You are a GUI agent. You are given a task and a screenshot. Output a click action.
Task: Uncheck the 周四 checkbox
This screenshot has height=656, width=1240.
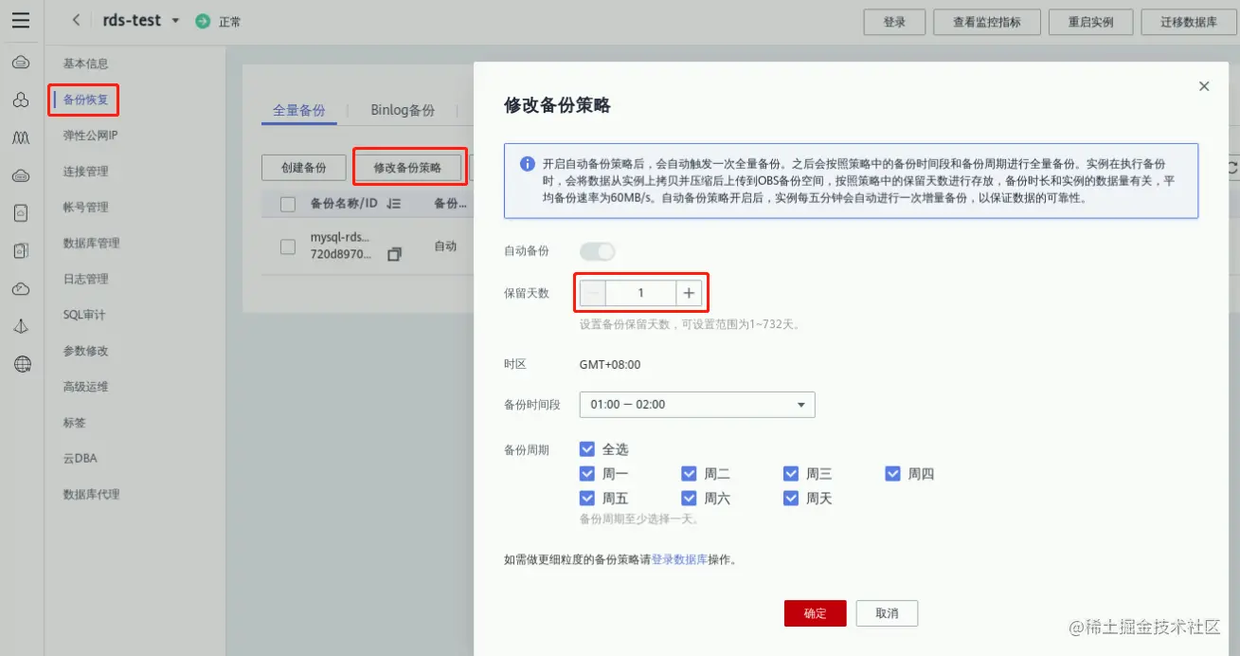893,474
